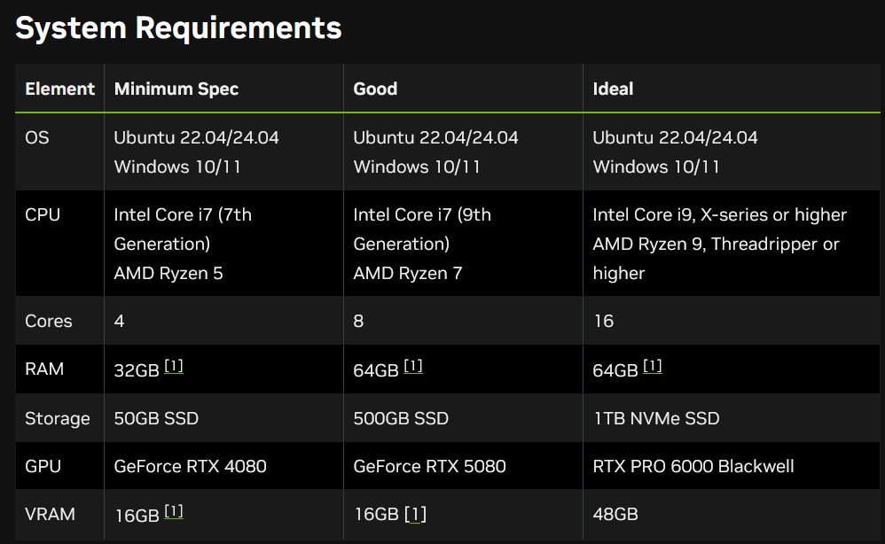Click the Cores row label
The width and height of the screenshot is (885, 544).
(x=49, y=321)
